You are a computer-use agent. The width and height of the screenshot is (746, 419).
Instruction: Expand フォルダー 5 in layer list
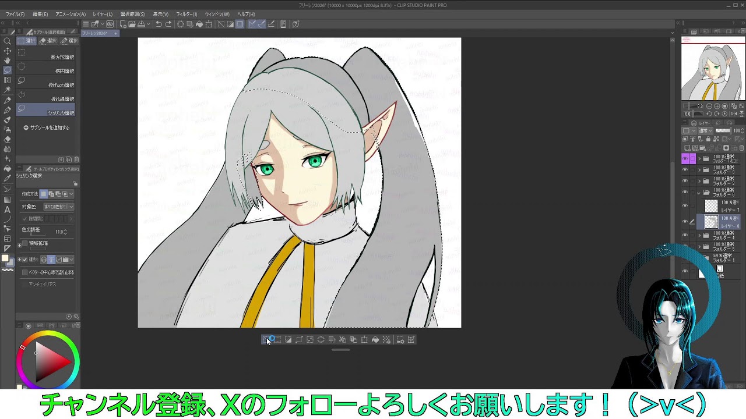[699, 247]
